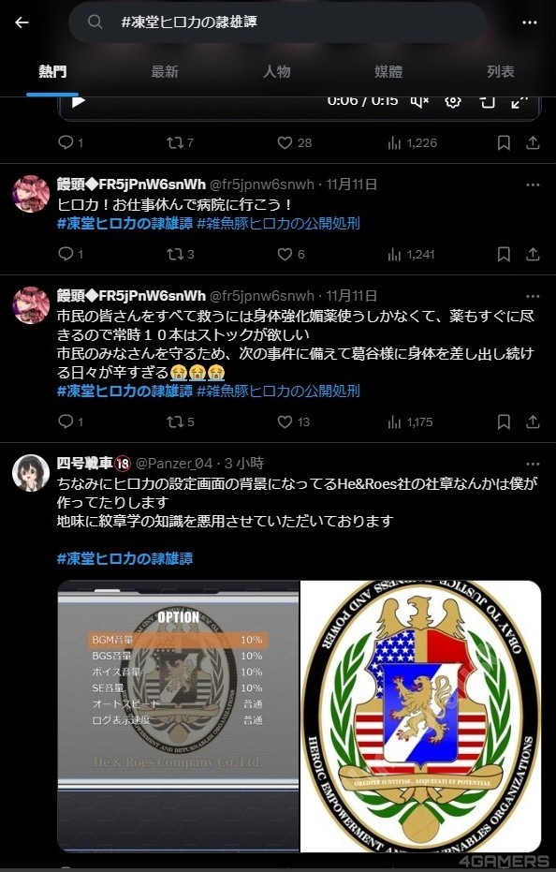This screenshot has height=872, width=556.
Task: Enter fullscreen with the expand arrows icon
Action: coord(519,101)
